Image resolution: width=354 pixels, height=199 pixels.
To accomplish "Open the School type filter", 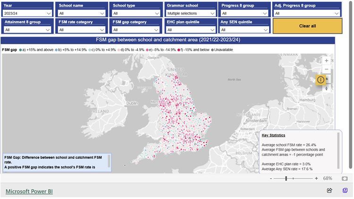I will coord(136,13).
